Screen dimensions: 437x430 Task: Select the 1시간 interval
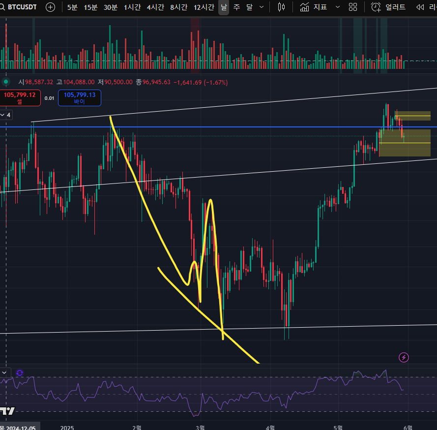(132, 7)
